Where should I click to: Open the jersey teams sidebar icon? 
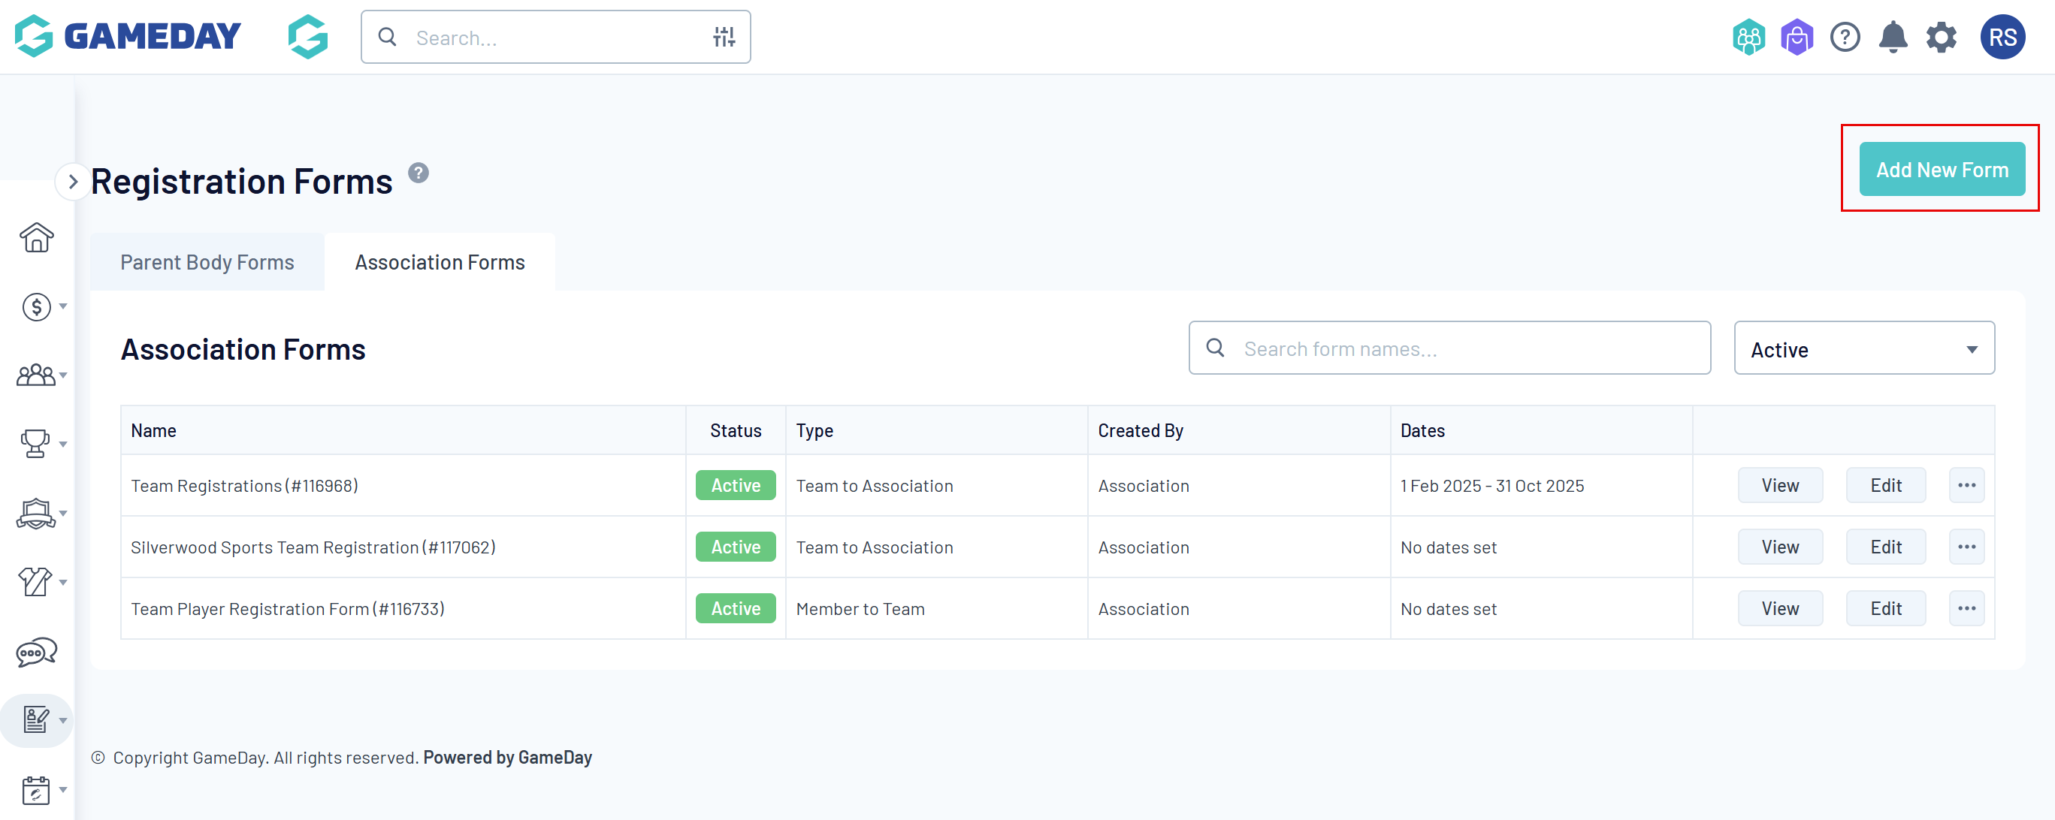tap(36, 583)
